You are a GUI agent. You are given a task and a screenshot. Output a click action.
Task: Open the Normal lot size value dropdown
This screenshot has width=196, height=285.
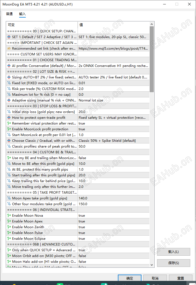pos(113,100)
